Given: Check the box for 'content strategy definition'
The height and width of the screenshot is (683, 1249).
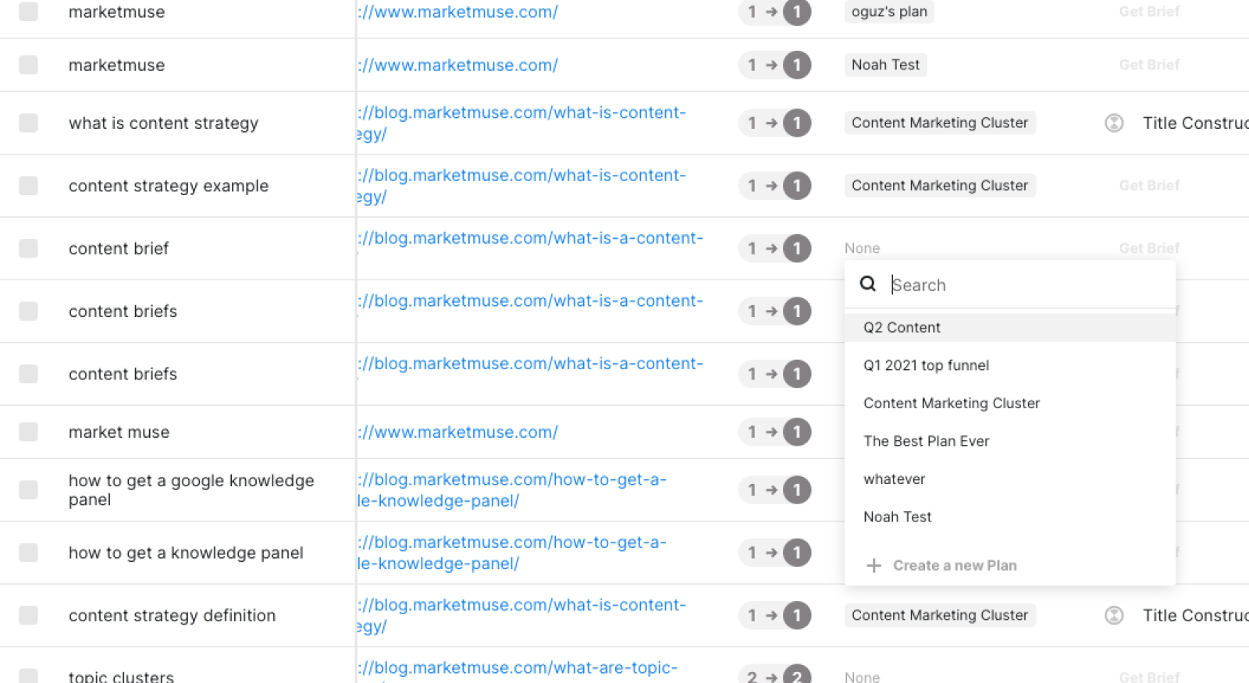Looking at the screenshot, I should click(28, 615).
